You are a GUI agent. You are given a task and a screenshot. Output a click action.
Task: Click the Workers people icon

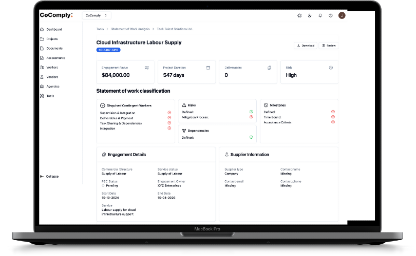pos(42,68)
